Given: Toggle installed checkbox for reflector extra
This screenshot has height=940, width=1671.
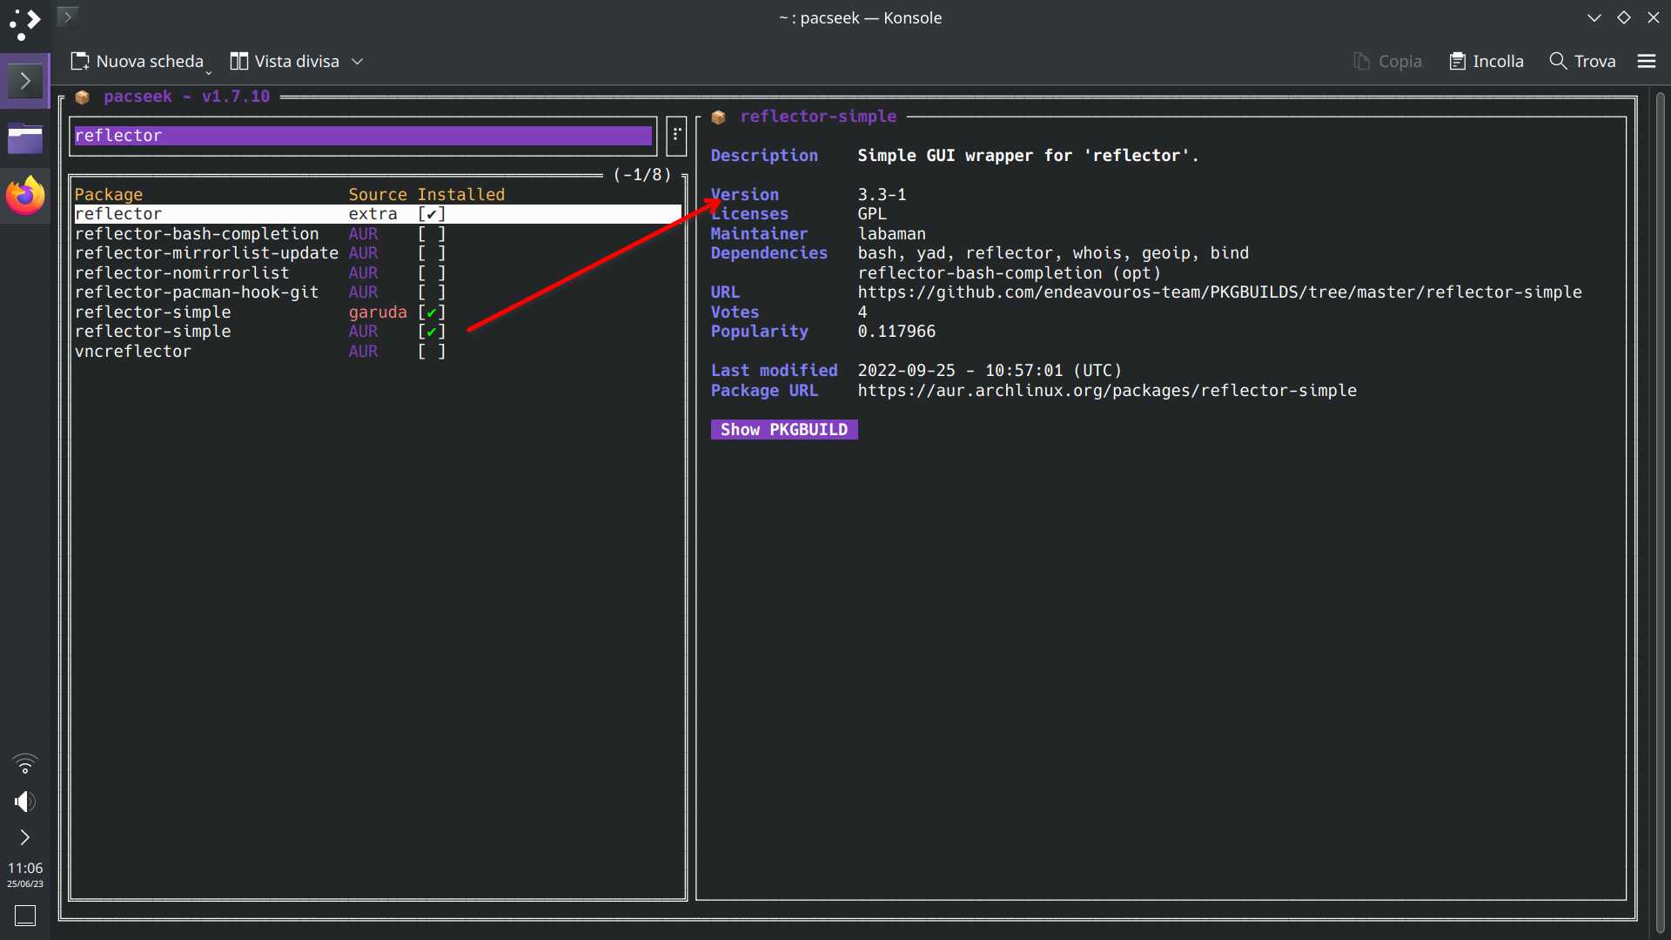Looking at the screenshot, I should coord(432,214).
